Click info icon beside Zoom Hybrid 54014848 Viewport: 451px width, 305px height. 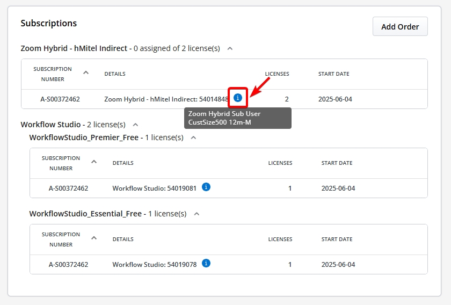237,98
